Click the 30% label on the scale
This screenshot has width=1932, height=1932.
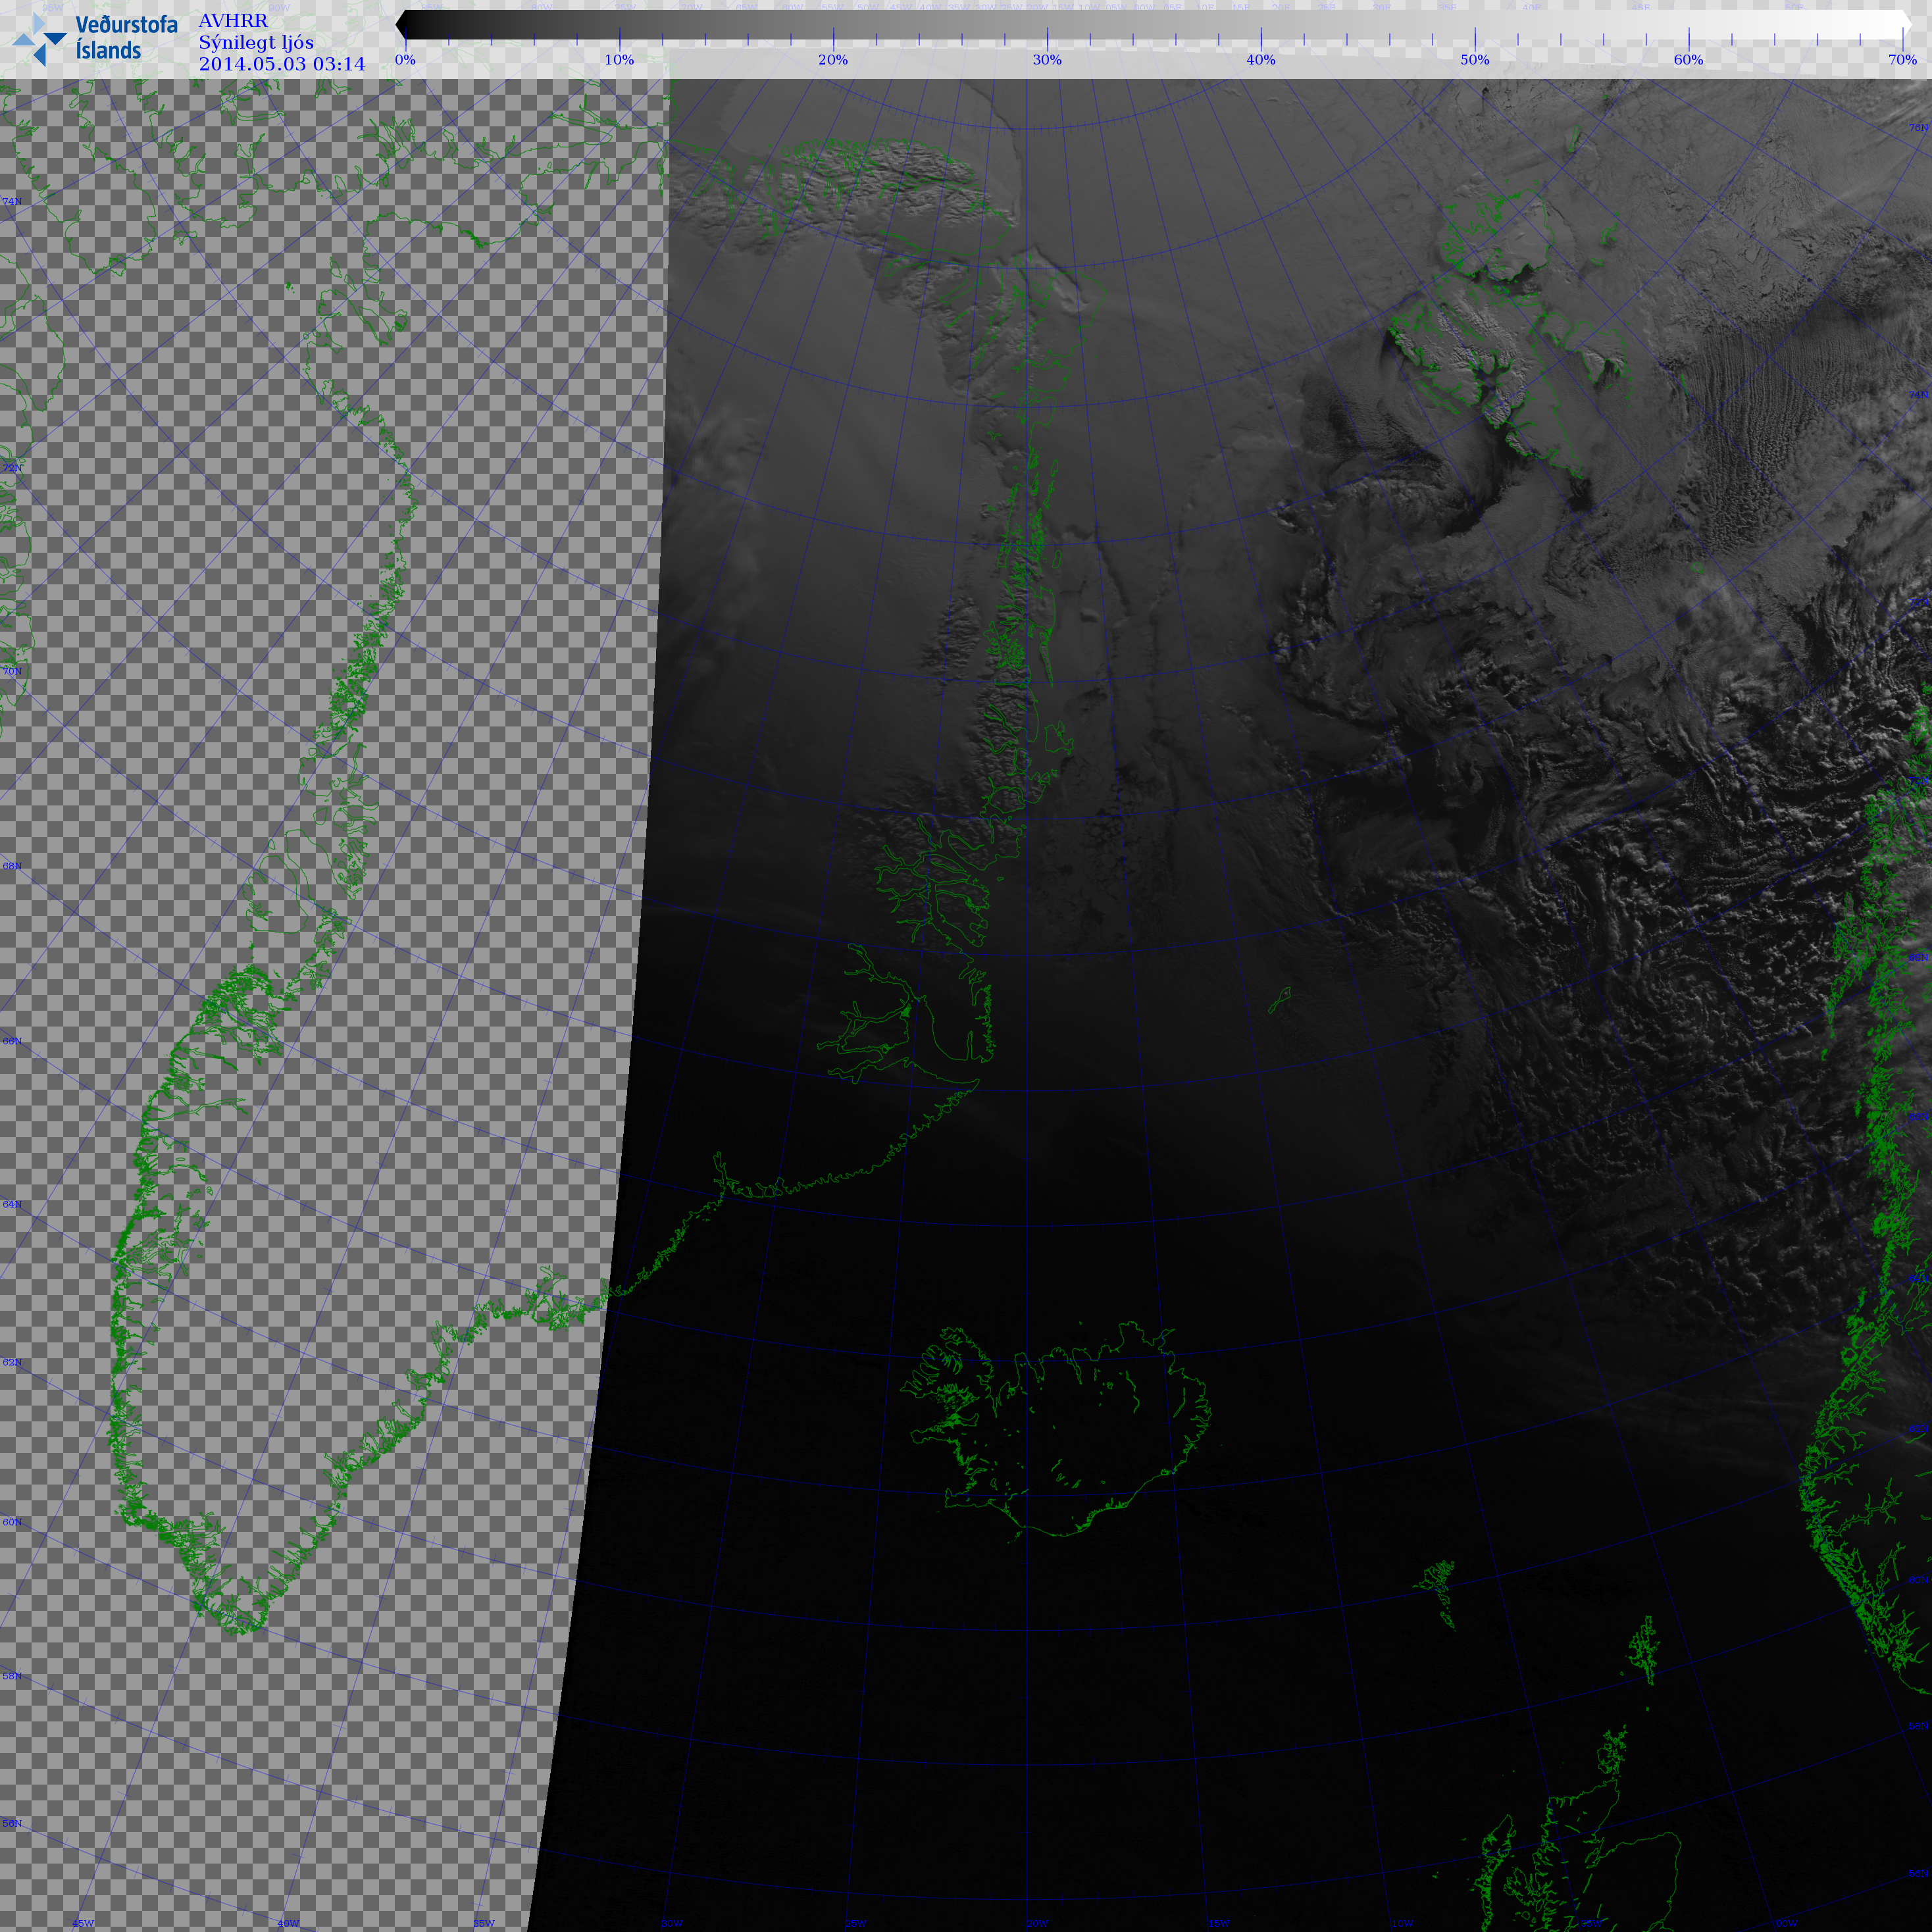click(x=1047, y=60)
